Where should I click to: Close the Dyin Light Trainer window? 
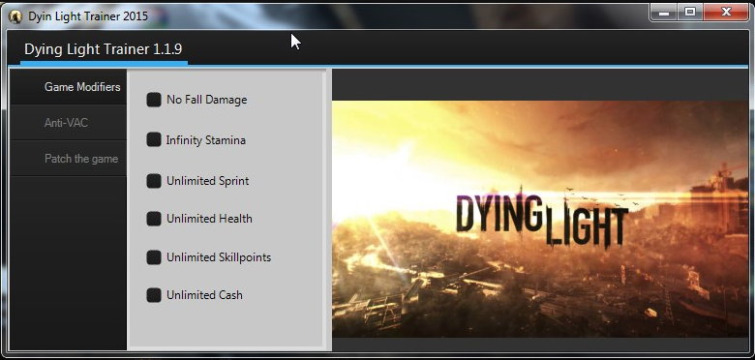[726, 13]
